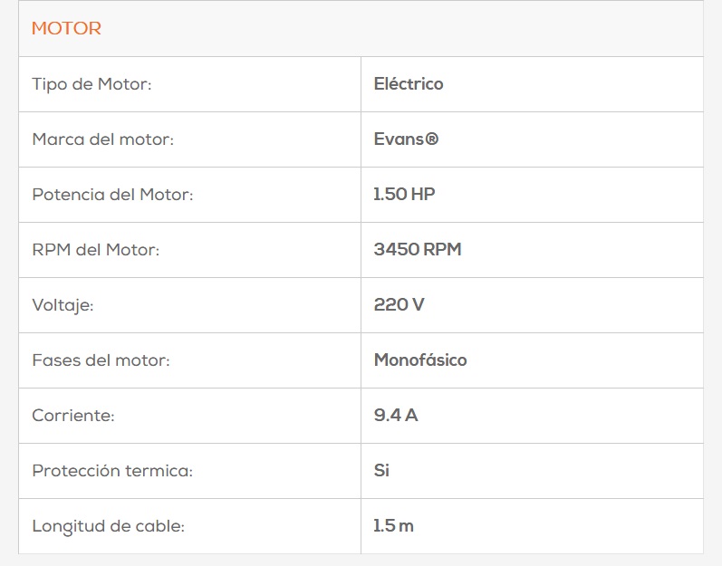The width and height of the screenshot is (722, 566).
Task: Select the 'Tipo de Motor:' label
Action: 91,84
